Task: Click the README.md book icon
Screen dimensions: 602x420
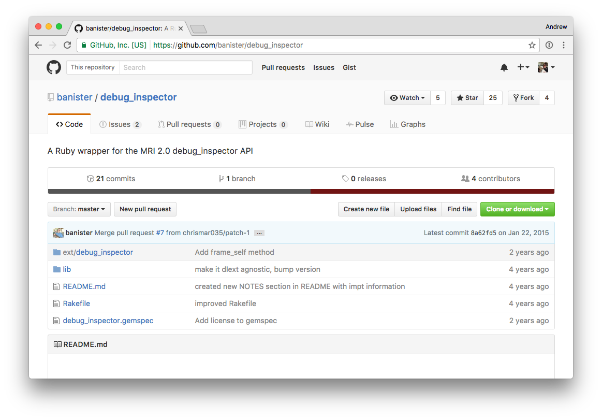Action: click(57, 344)
